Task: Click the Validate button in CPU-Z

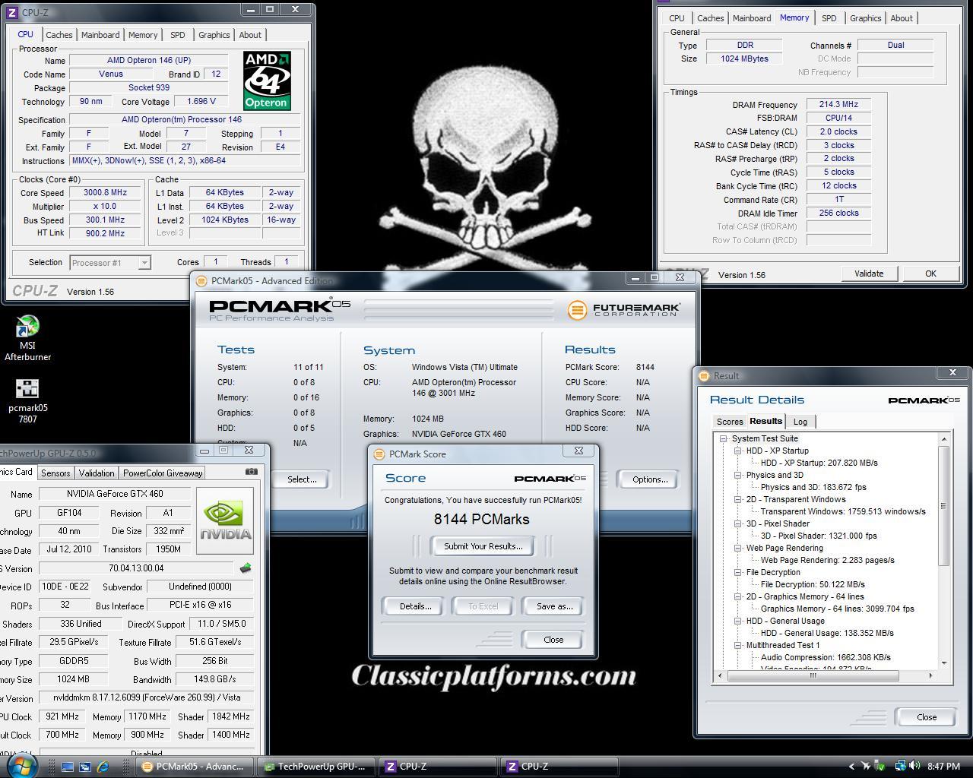Action: point(869,274)
